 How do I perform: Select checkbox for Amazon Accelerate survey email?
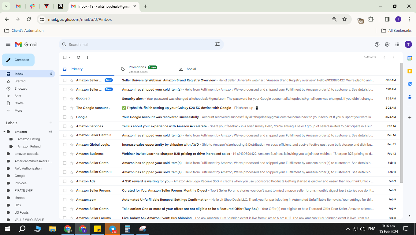[65, 126]
